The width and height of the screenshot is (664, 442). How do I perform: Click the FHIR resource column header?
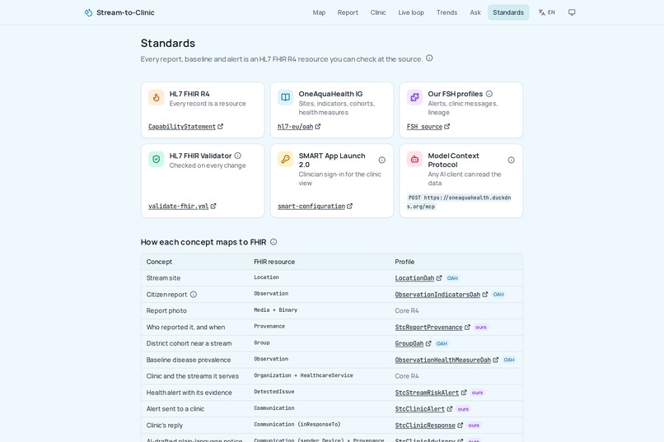[x=274, y=262]
